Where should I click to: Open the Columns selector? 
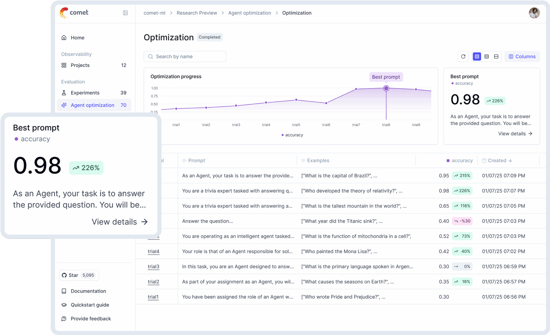(522, 56)
